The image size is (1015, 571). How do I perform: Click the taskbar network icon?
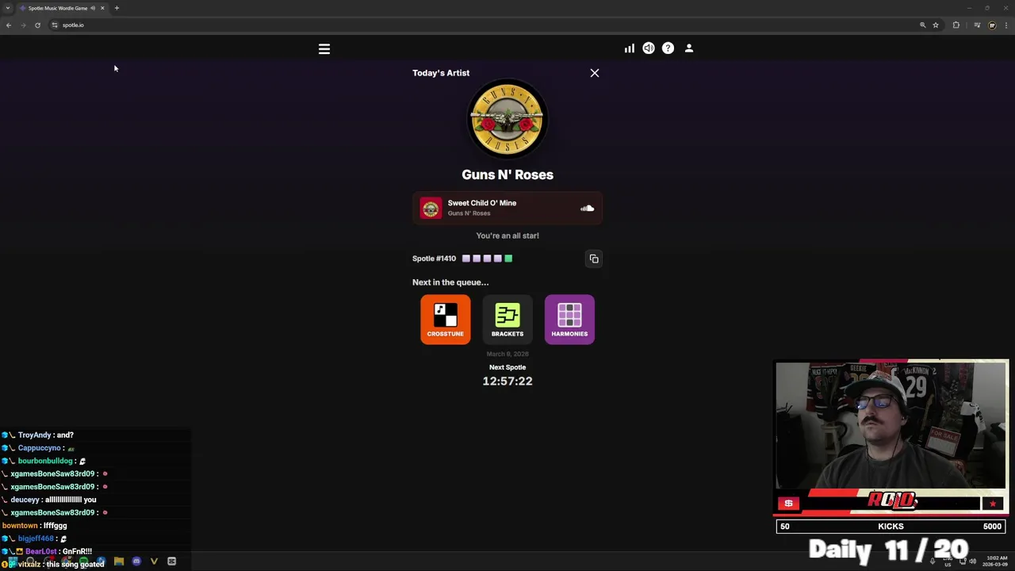coord(963,561)
